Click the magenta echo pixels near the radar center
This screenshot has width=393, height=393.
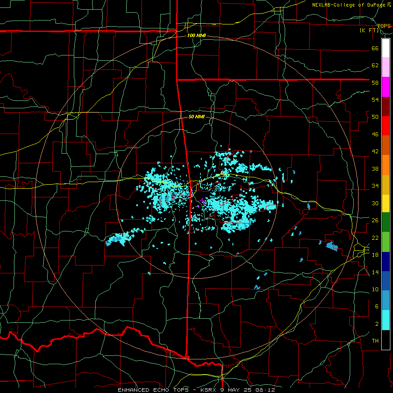point(203,201)
